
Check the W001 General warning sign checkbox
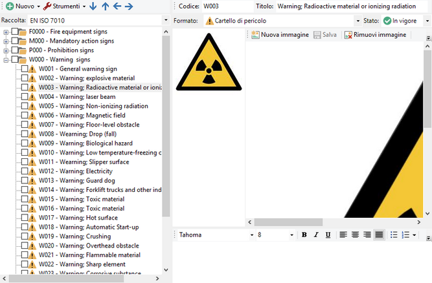[x=25, y=69]
